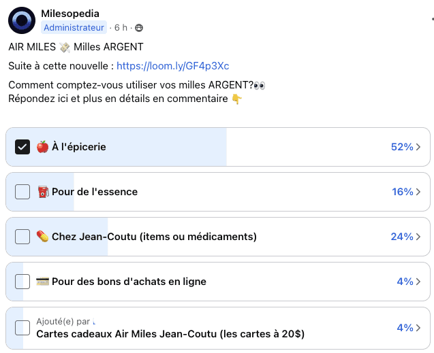Click the pointing-down hand emoji
Screen dimensions: 434x353
point(236,99)
